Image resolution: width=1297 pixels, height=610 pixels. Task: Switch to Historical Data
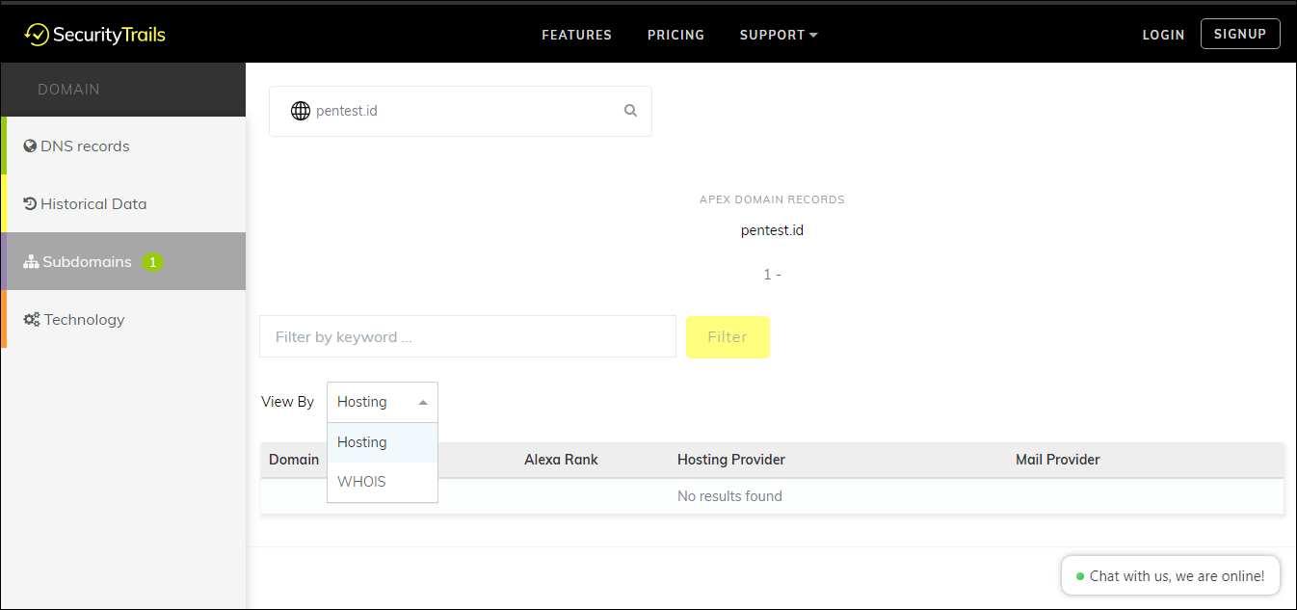[x=123, y=203]
